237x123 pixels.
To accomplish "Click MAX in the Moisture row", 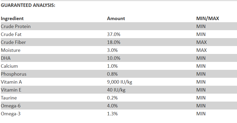I will pyautogui.click(x=202, y=50).
